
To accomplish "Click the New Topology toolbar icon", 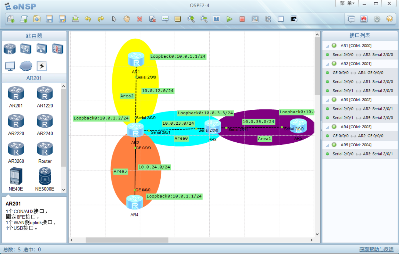I will pyautogui.click(x=11, y=19).
